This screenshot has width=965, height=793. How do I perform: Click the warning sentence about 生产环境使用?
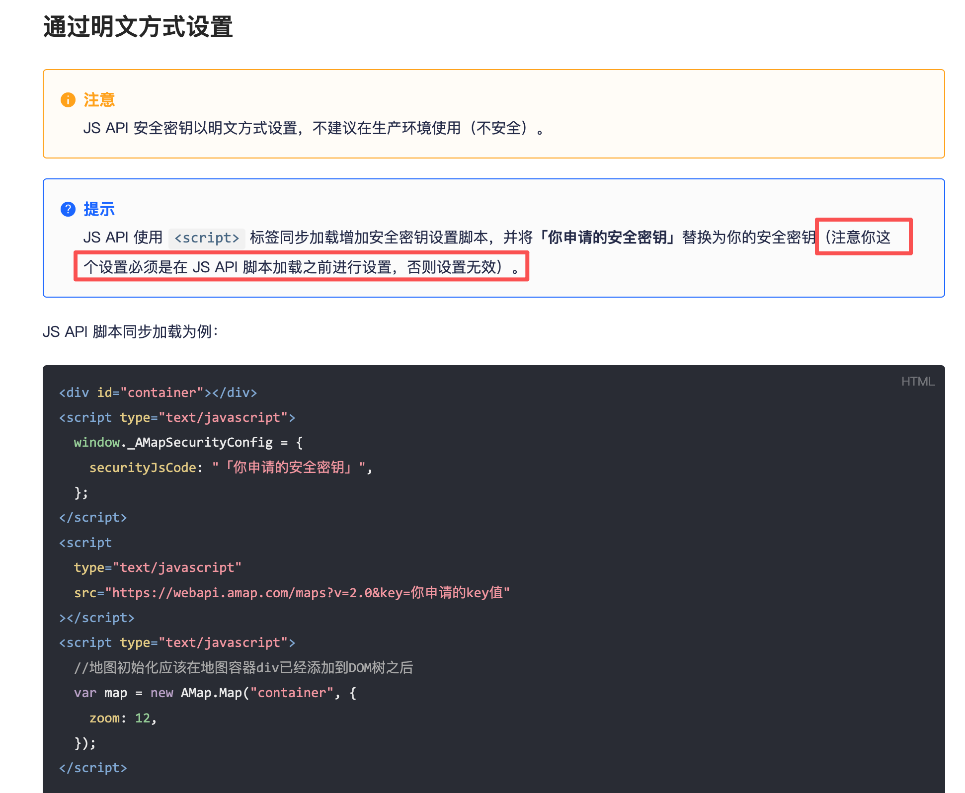[x=314, y=128]
